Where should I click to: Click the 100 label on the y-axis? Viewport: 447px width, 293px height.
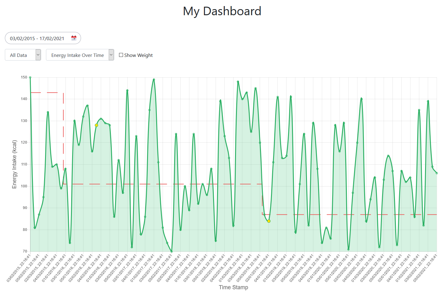[24, 186]
